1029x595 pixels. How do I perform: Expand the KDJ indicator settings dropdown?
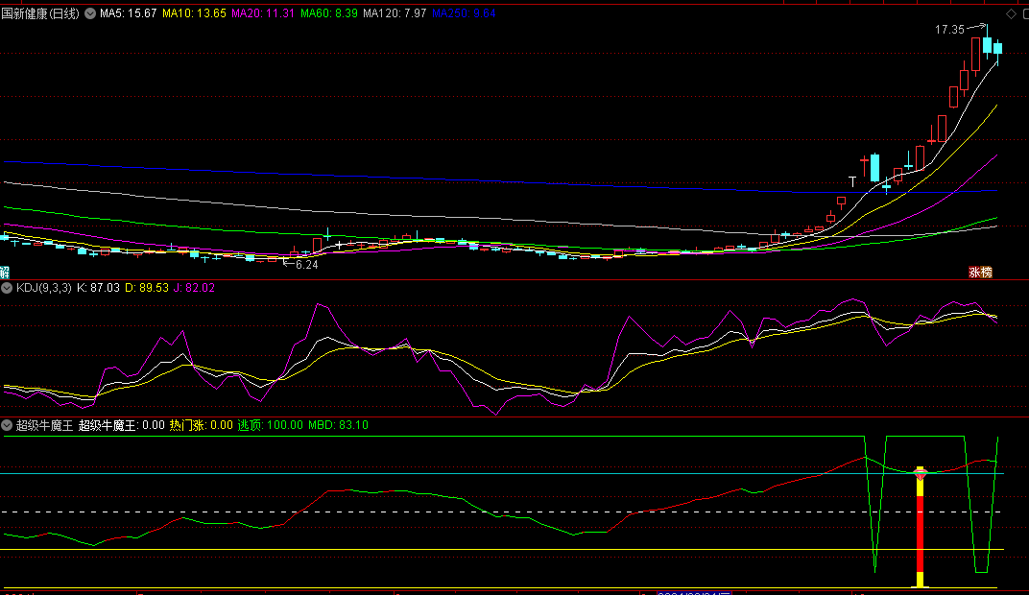tap(7, 287)
